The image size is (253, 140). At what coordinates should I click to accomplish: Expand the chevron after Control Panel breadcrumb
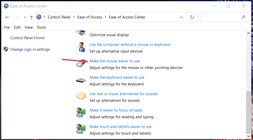coord(74,17)
